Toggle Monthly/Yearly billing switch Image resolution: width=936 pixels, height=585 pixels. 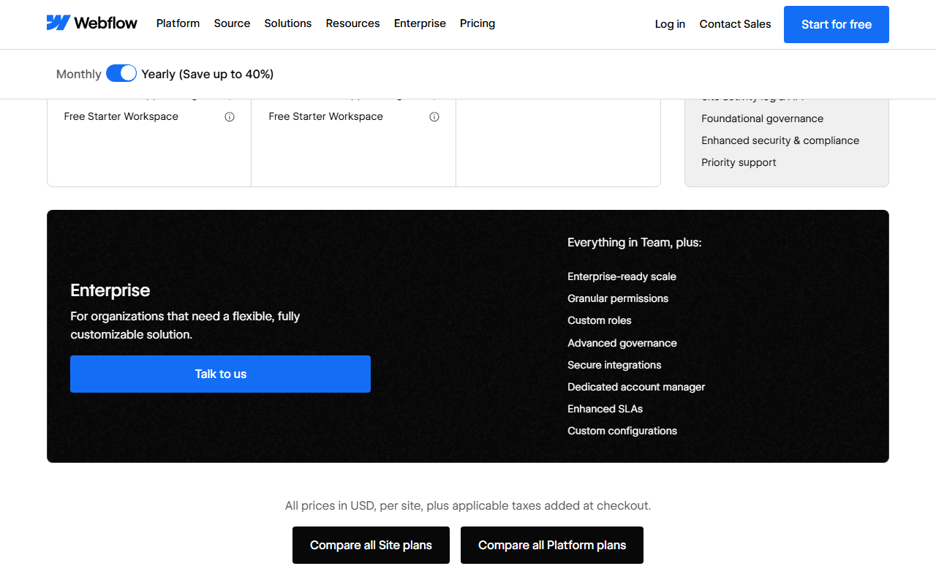pyautogui.click(x=121, y=73)
